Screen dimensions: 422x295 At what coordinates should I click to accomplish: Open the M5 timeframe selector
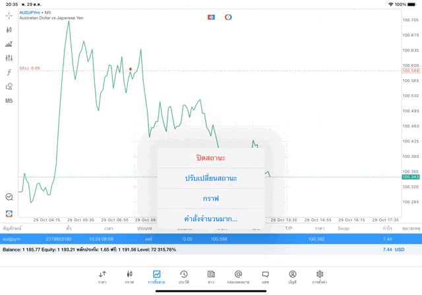[x=9, y=101]
